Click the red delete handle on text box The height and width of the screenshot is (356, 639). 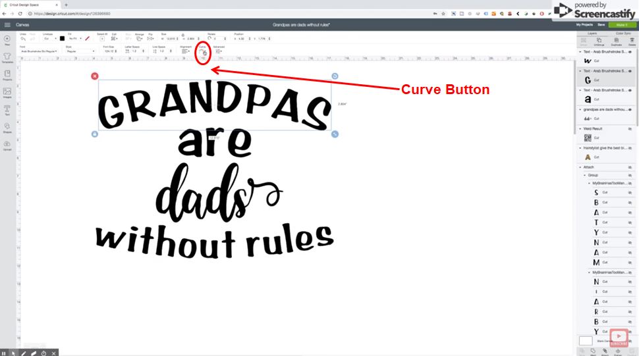(95, 76)
